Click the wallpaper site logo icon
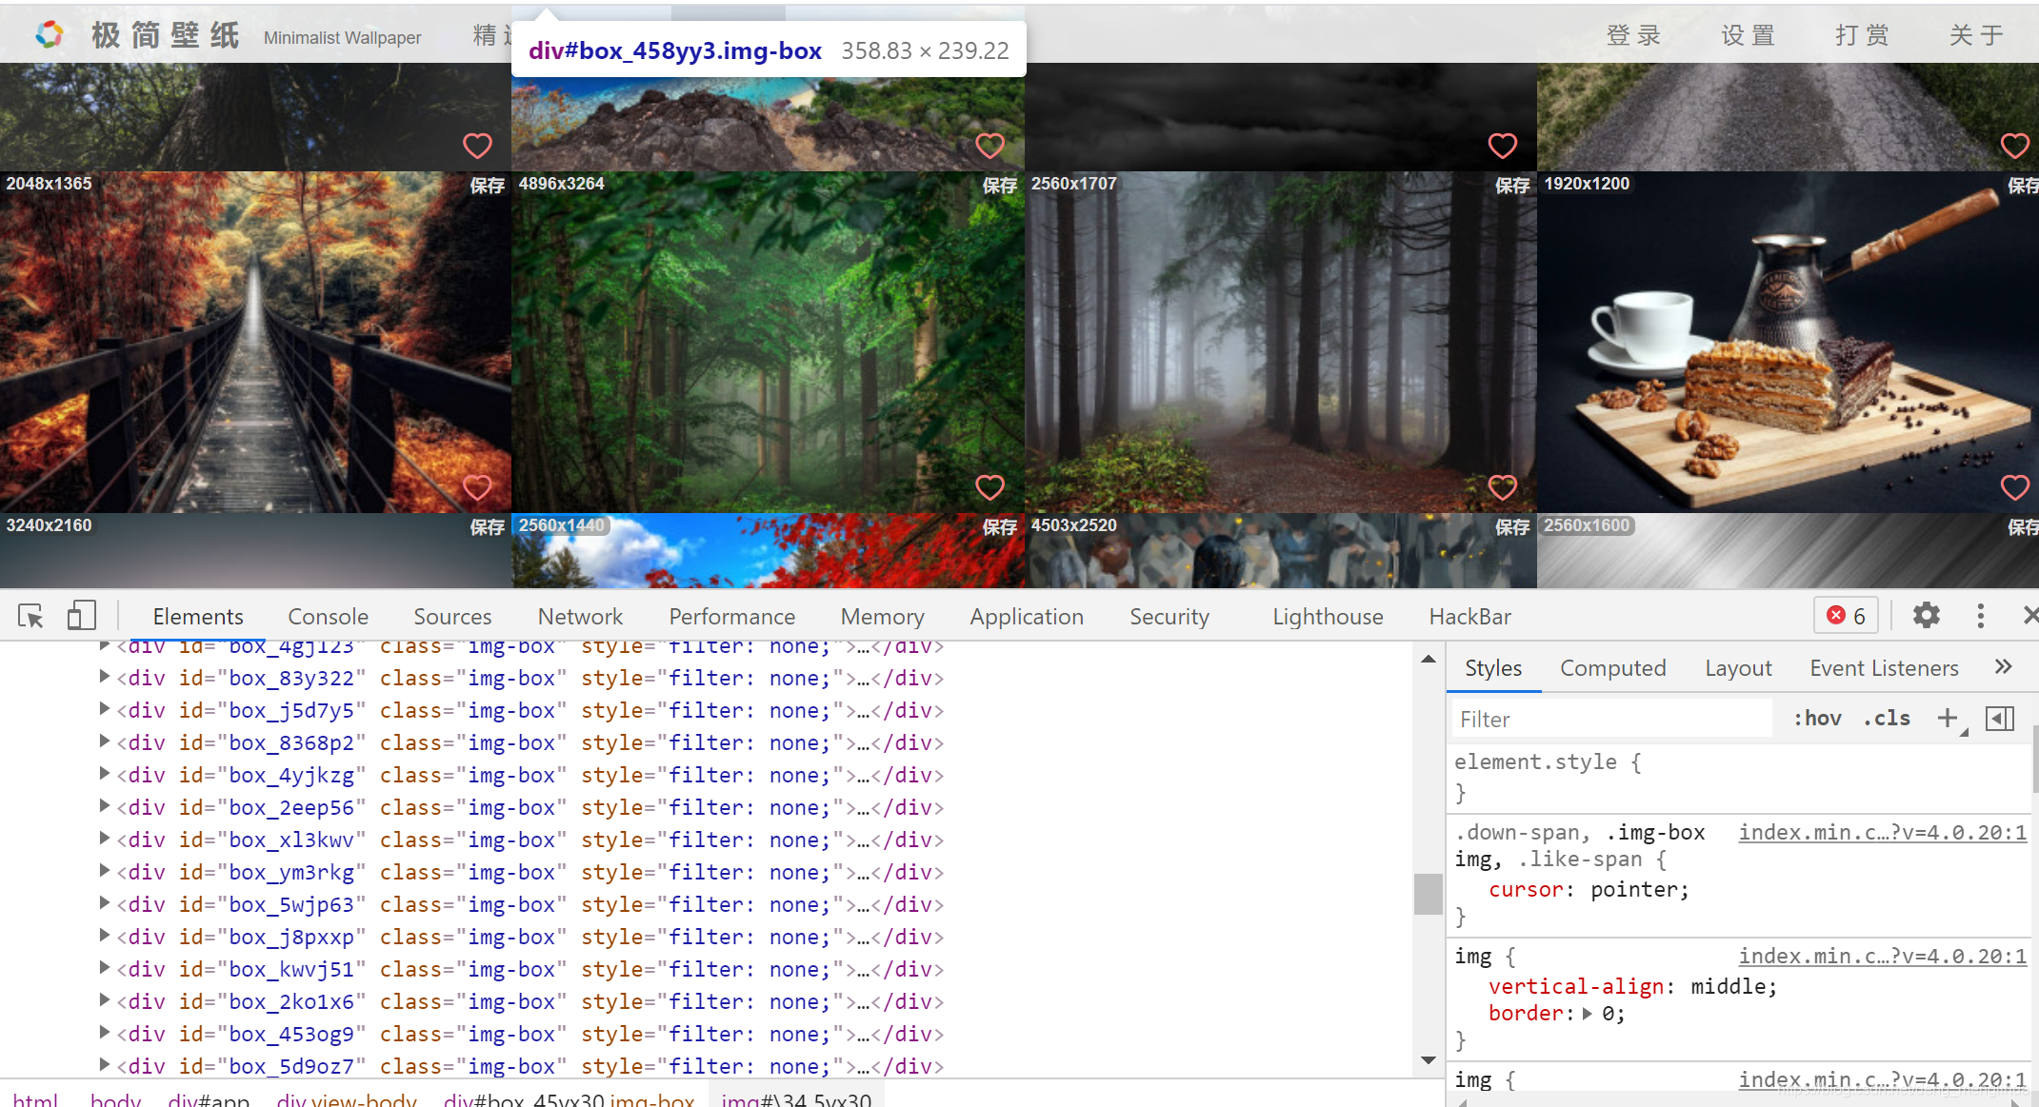Viewport: 2039px width, 1107px height. tap(50, 35)
